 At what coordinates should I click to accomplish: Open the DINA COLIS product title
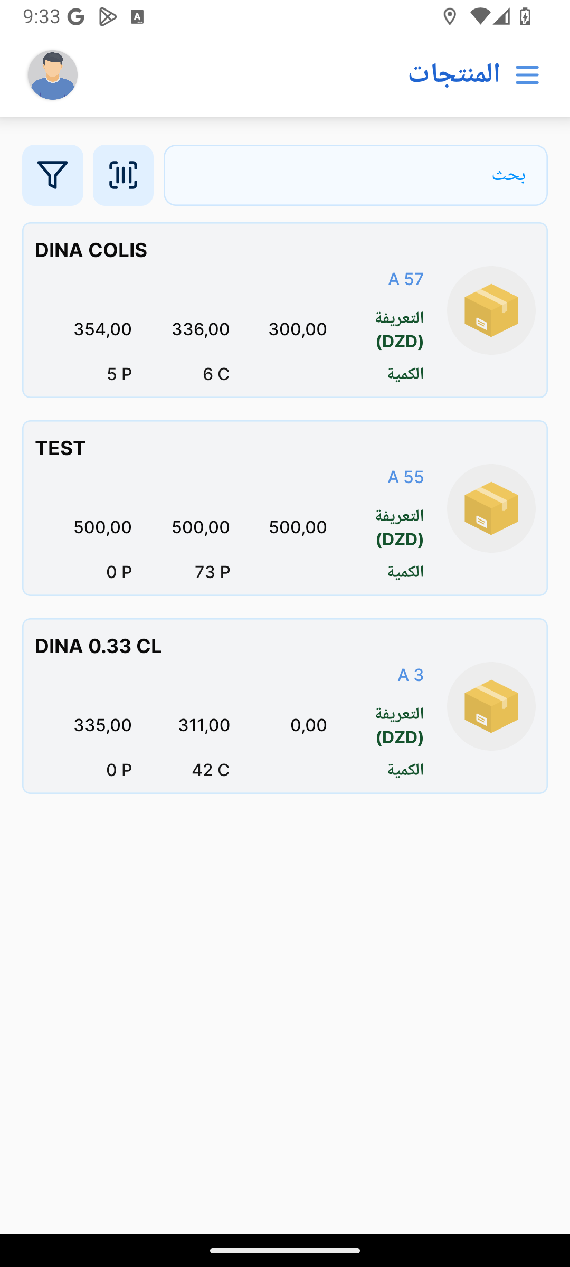91,250
